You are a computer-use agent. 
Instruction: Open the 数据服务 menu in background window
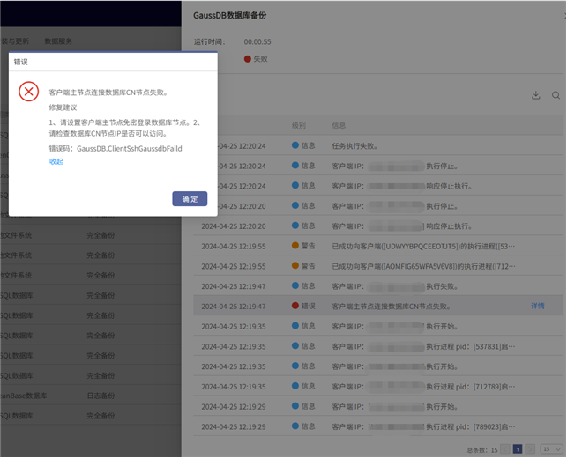[x=58, y=41]
